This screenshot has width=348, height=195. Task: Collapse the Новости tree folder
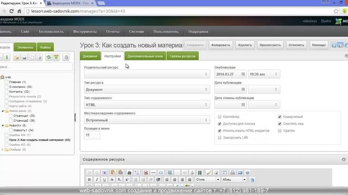(3, 125)
